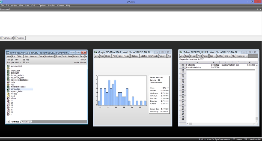This screenshot has width=262, height=141.
Task: Select row 23 header in the table
Action: coord(183,67)
